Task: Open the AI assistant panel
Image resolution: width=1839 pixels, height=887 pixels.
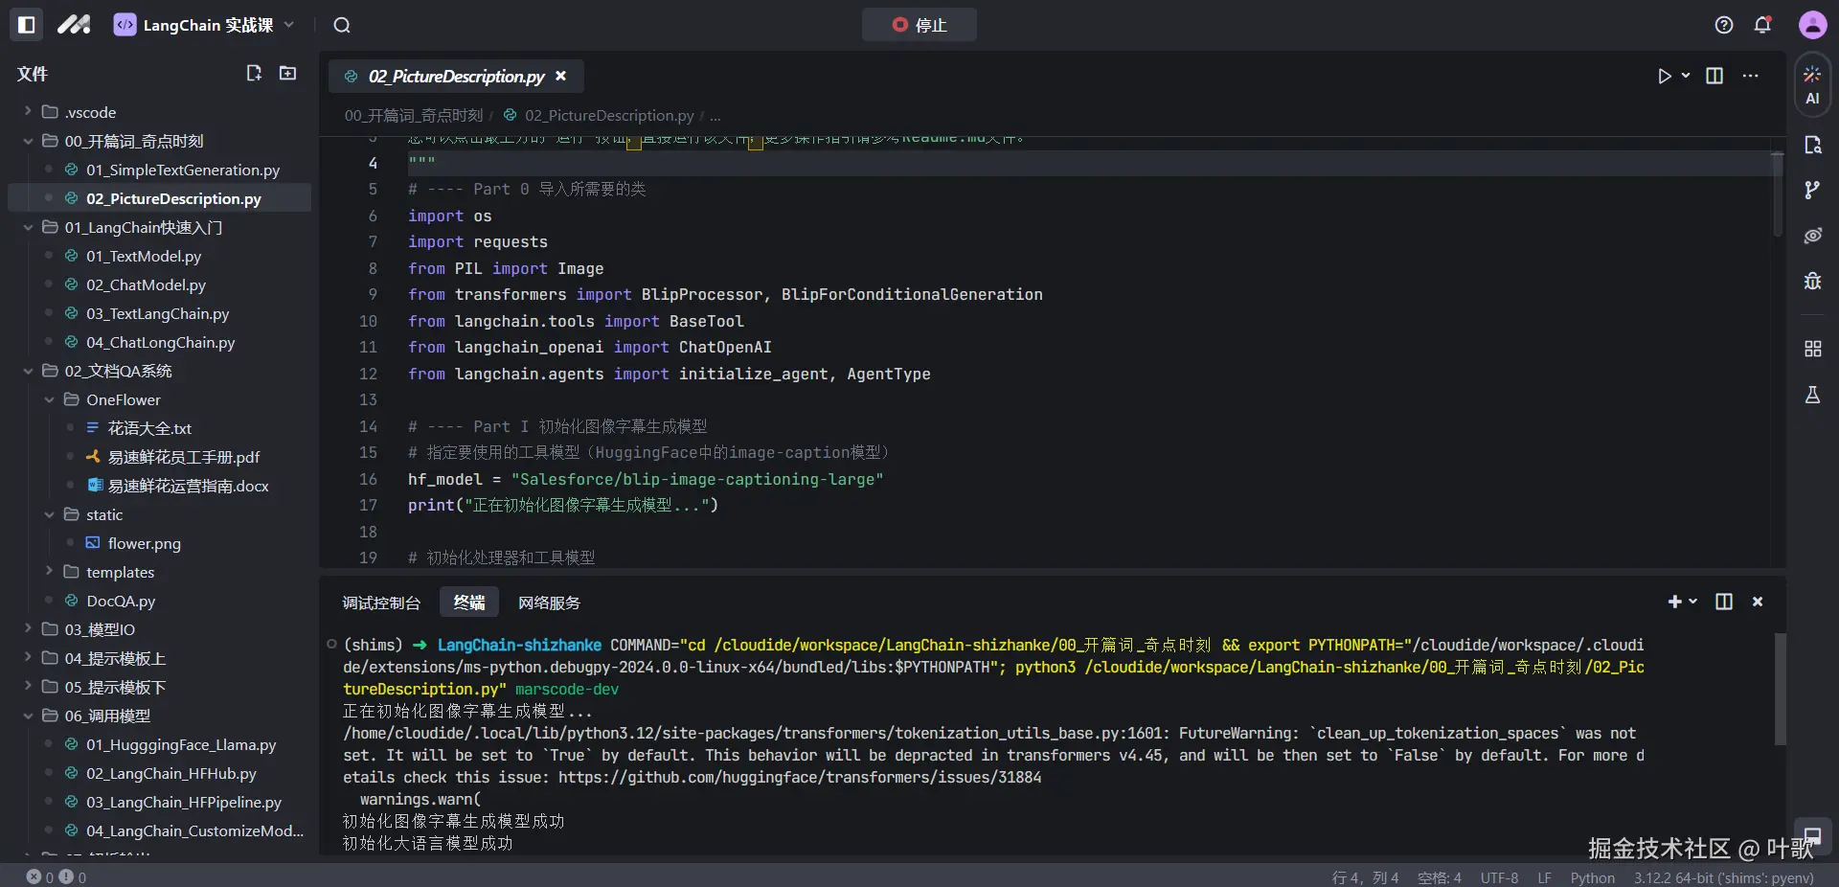Action: pyautogui.click(x=1812, y=85)
